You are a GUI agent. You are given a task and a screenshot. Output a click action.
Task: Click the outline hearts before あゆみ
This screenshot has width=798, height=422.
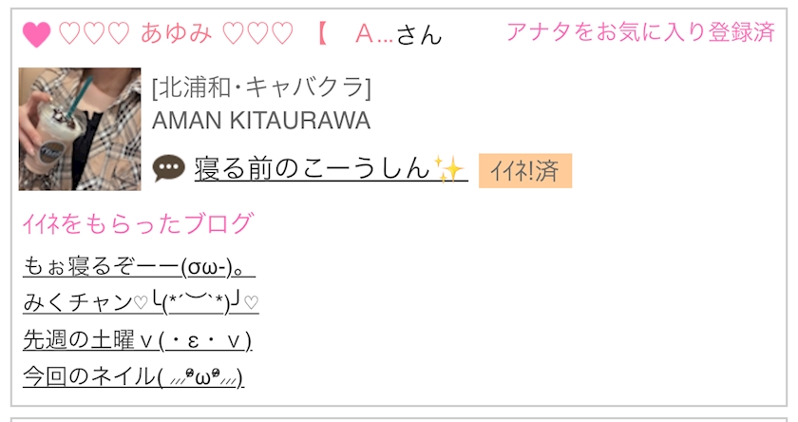click(x=93, y=34)
